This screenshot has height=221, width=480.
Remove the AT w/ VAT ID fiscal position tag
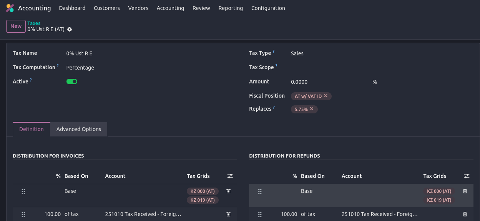point(326,96)
